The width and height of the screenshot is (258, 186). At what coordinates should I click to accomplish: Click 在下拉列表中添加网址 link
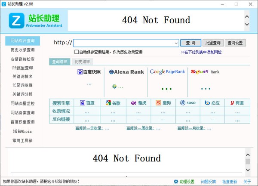click(x=201, y=52)
